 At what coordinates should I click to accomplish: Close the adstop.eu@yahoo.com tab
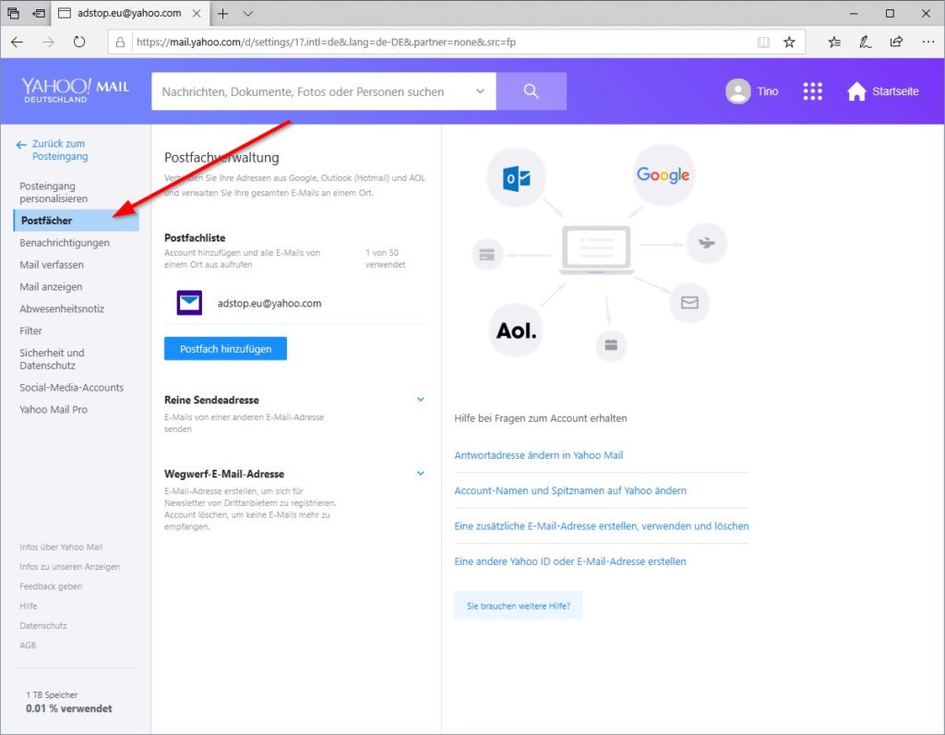pyautogui.click(x=197, y=13)
